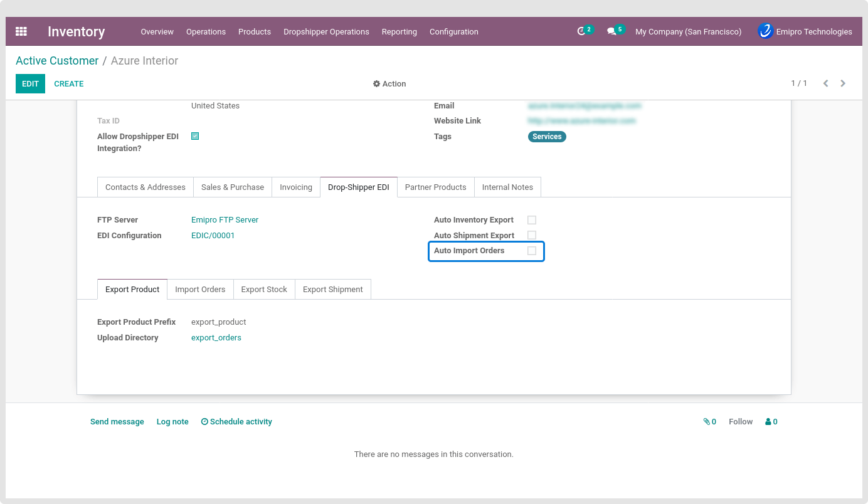Click the followers person icon
Screen dimensions: 868x504
(768, 422)
